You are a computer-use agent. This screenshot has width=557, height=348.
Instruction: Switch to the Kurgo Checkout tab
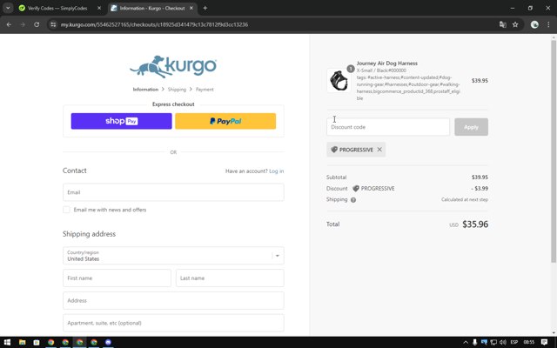click(152, 8)
